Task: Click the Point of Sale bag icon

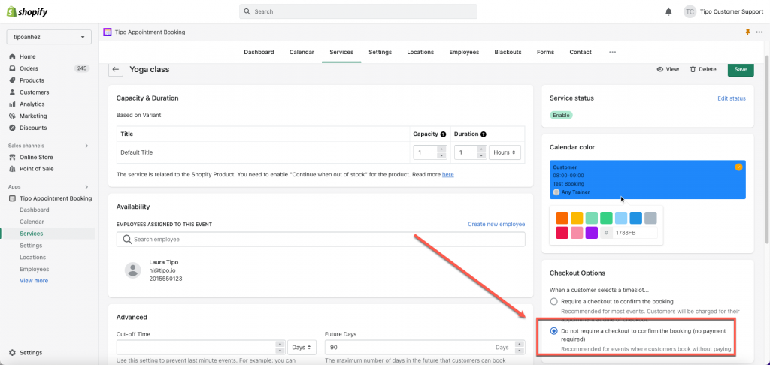Action: point(12,169)
